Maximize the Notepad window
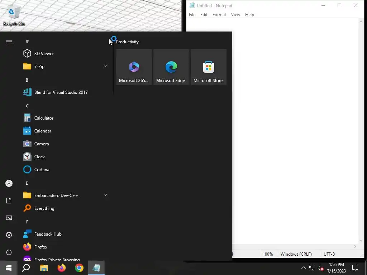 (x=339, y=6)
